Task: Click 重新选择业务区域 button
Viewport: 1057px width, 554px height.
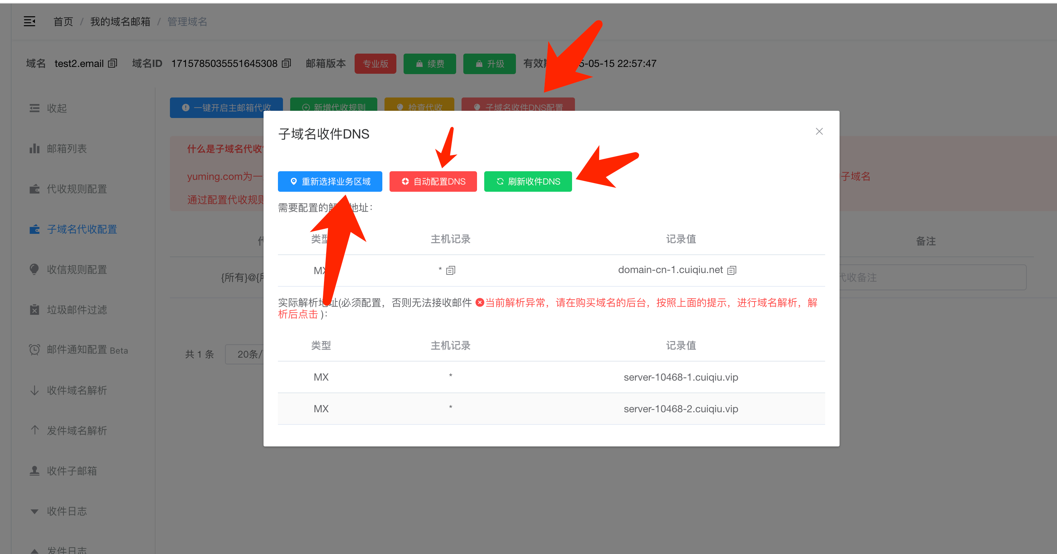Action: pyautogui.click(x=330, y=181)
